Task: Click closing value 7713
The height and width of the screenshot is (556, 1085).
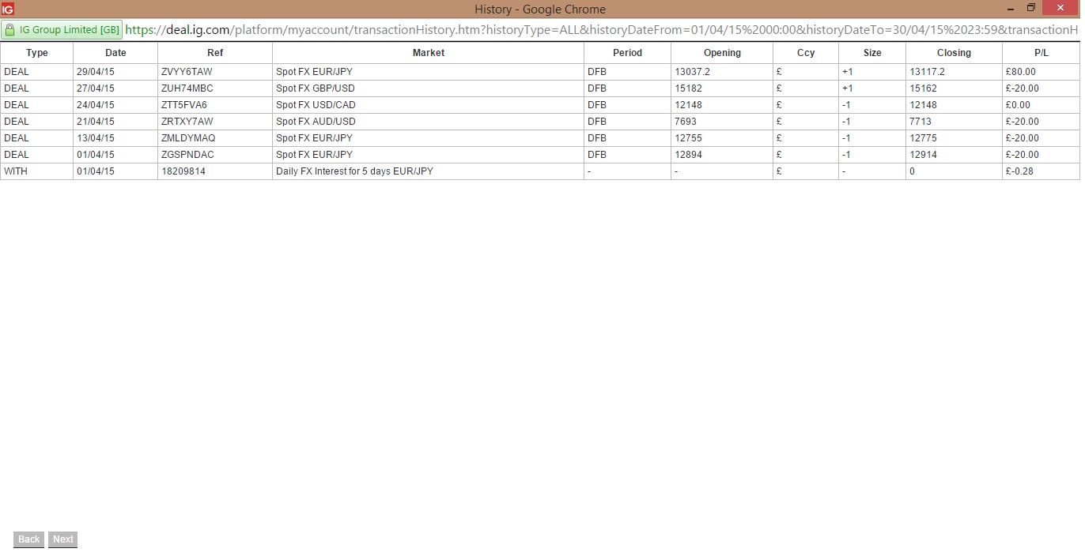Action: (921, 122)
